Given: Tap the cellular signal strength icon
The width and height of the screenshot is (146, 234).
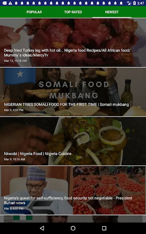Looking at the screenshot, I should click(129, 3).
